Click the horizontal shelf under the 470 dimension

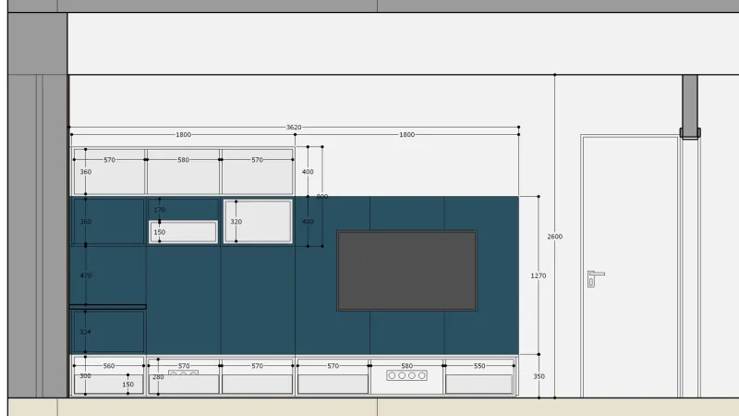click(108, 307)
